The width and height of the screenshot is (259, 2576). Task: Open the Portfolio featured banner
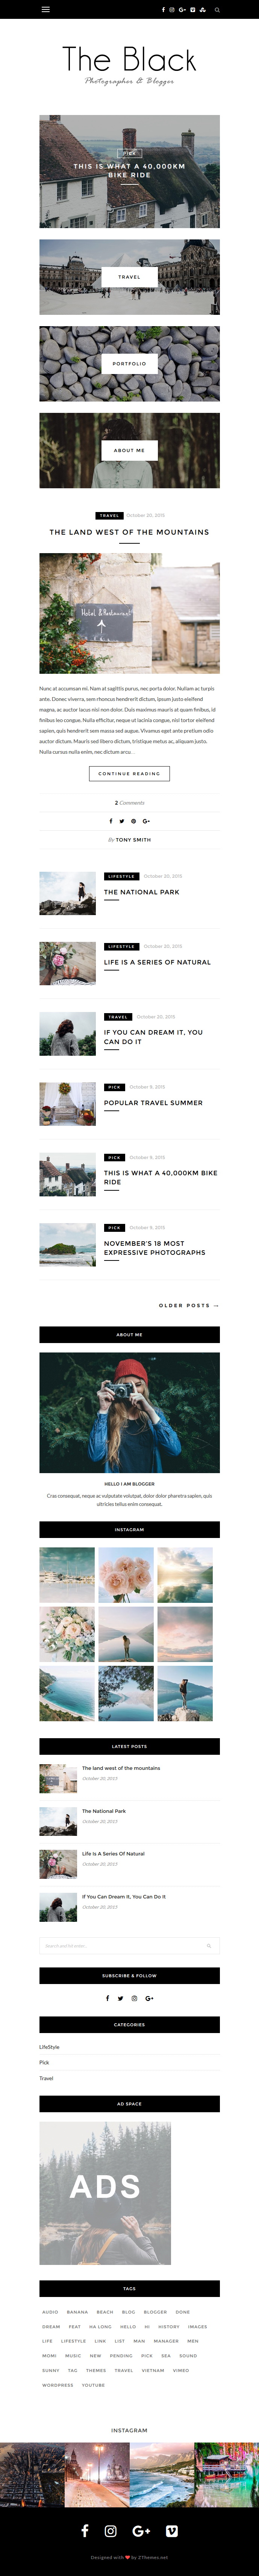129,363
